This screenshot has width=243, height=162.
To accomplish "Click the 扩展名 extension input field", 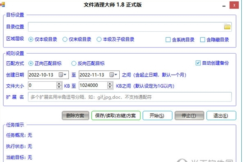I will pos(130,97).
